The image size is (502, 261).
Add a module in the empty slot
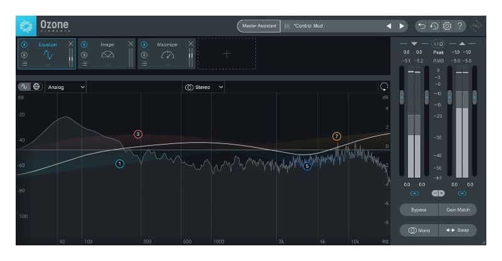coord(227,54)
